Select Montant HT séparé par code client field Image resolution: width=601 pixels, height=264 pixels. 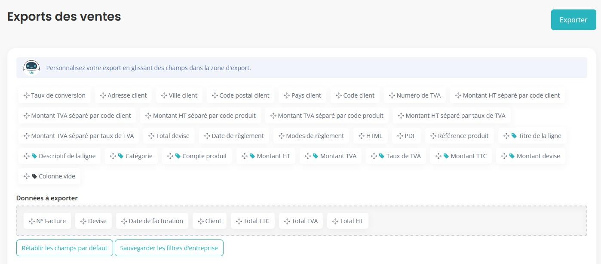pos(507,95)
